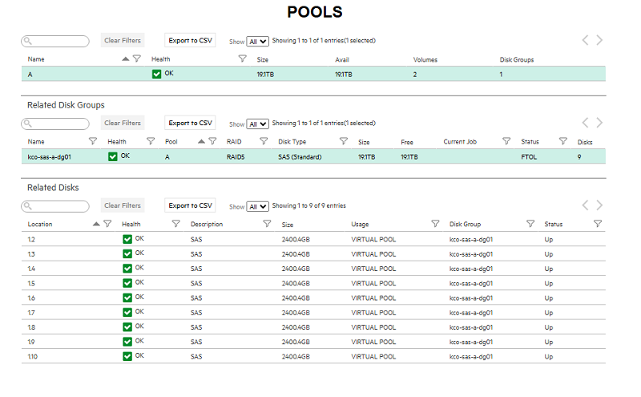The image size is (641, 397).
Task: Select disk row at location 1.8
Action: 313,327
